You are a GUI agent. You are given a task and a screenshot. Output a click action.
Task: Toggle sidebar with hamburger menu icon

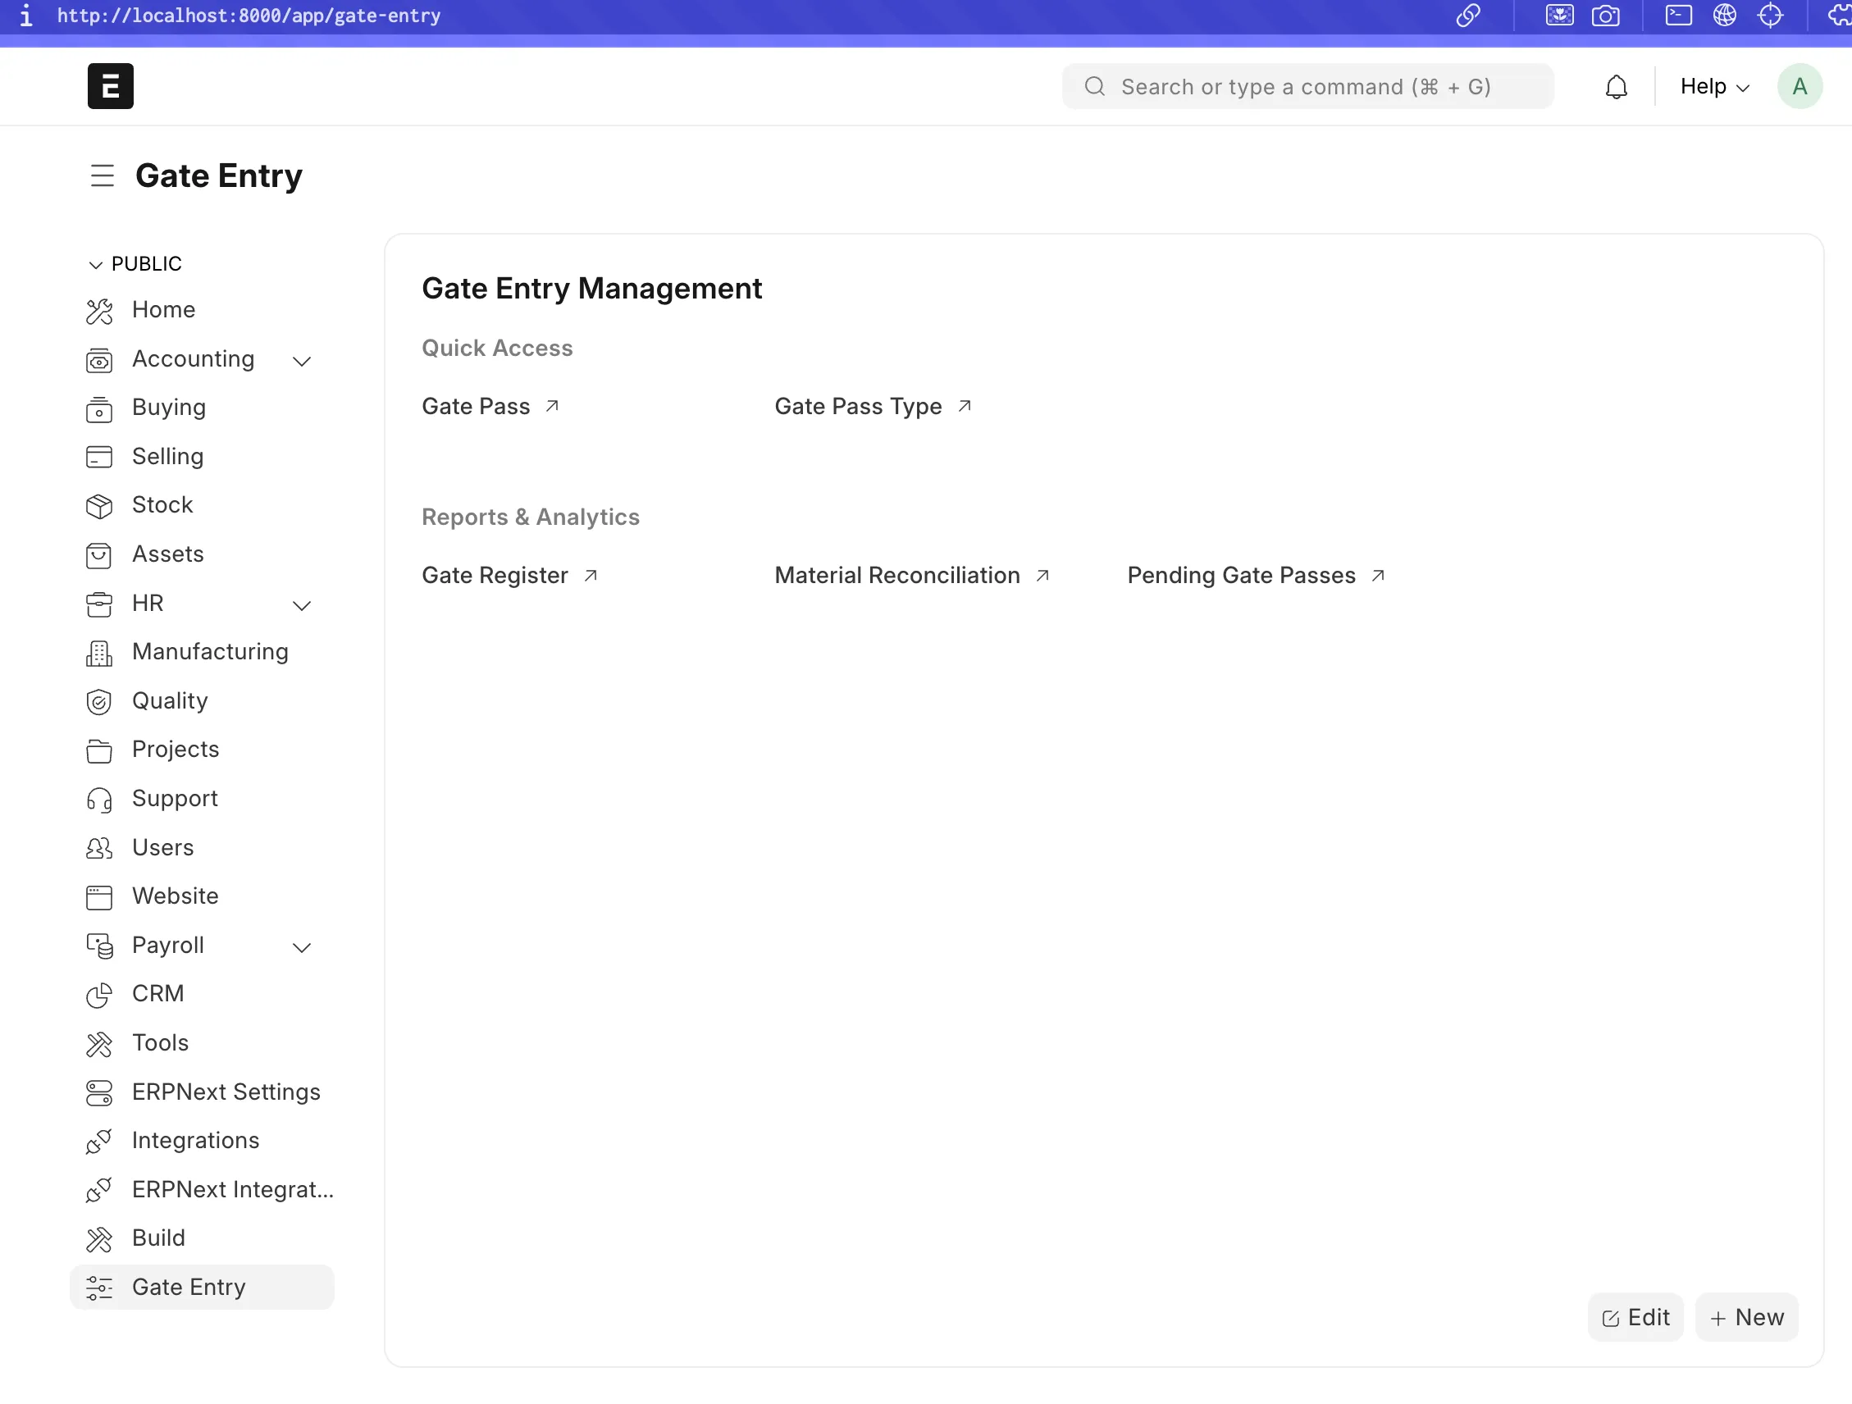(103, 175)
